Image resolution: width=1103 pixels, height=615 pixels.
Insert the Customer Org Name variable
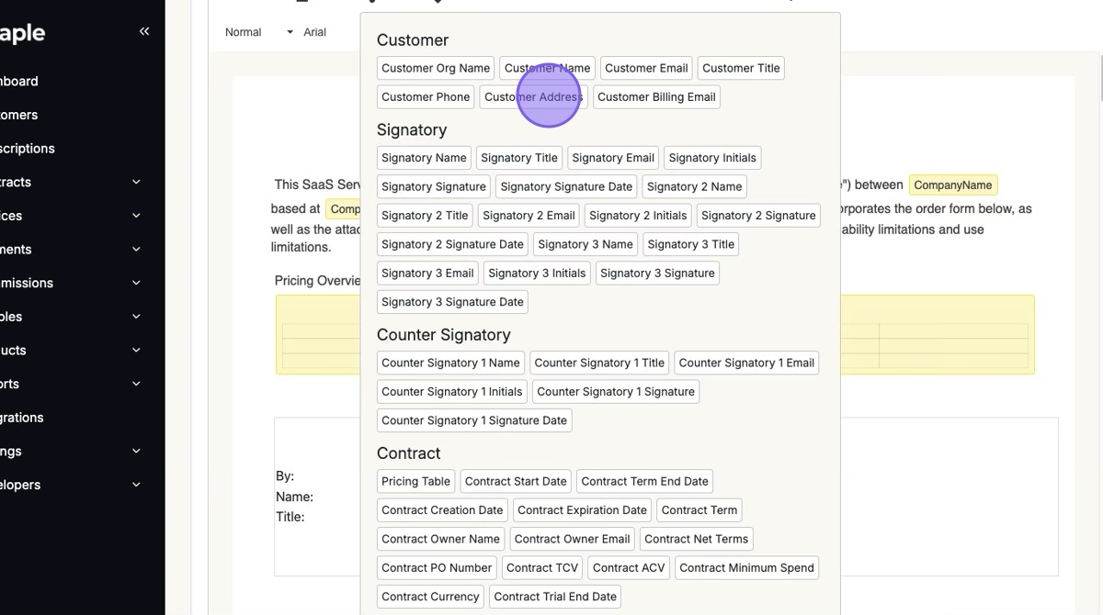[436, 68]
